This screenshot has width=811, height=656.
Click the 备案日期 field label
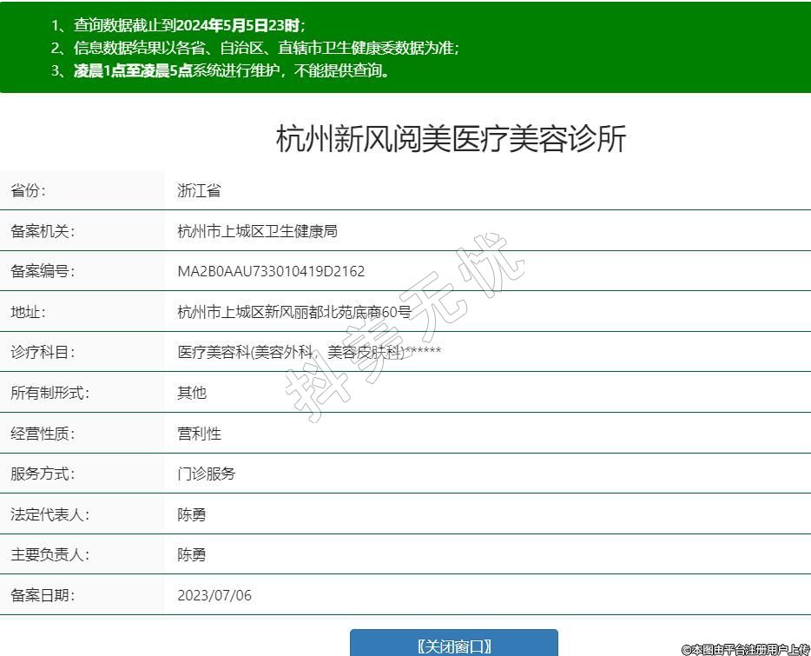(x=43, y=595)
